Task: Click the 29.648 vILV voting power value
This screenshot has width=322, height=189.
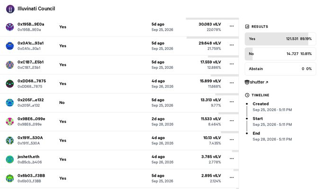Action: click(210, 43)
